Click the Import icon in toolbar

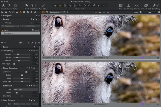coord(3,6)
